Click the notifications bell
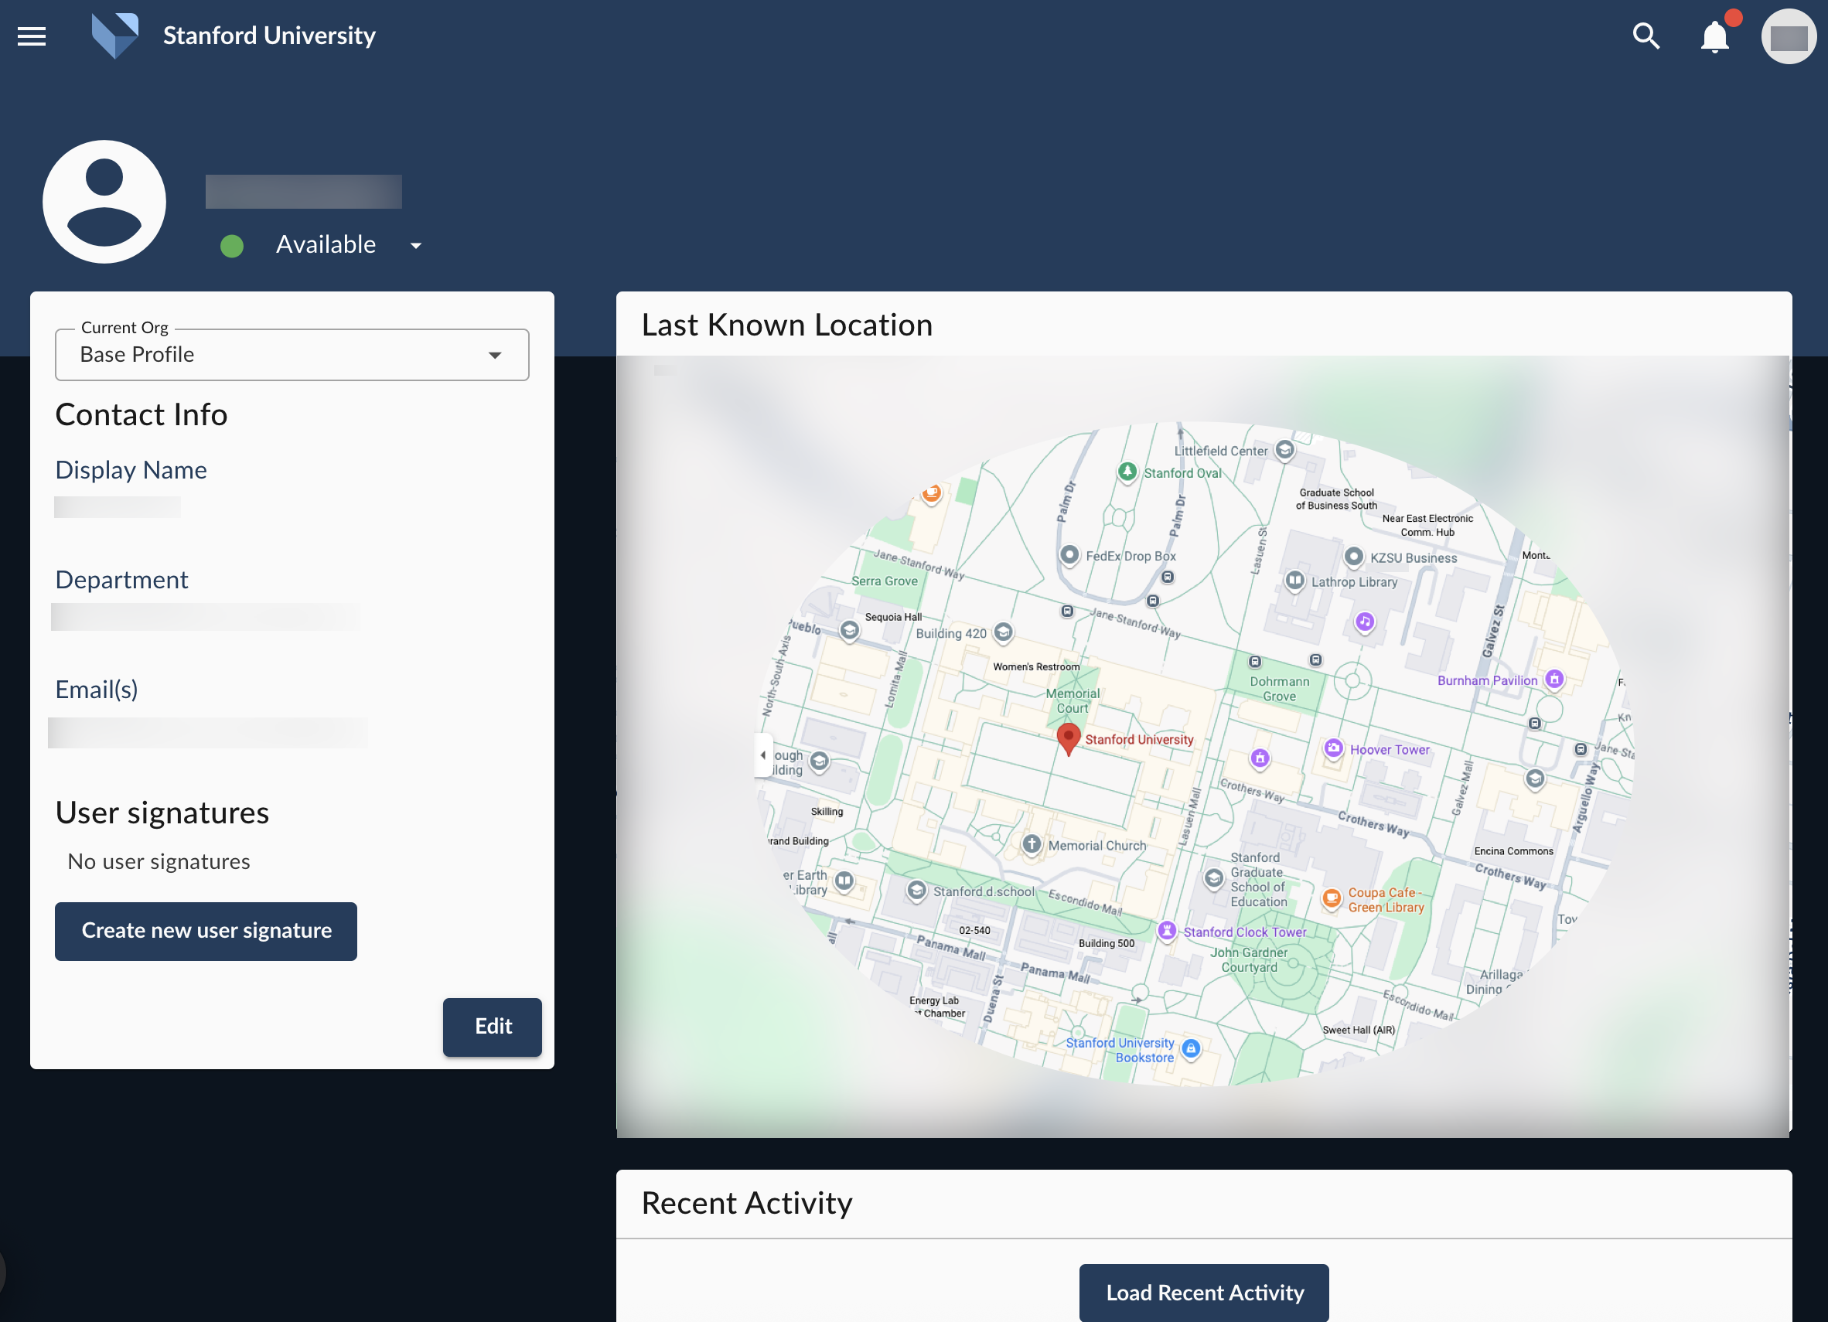Image resolution: width=1828 pixels, height=1322 pixels. 1714,36
